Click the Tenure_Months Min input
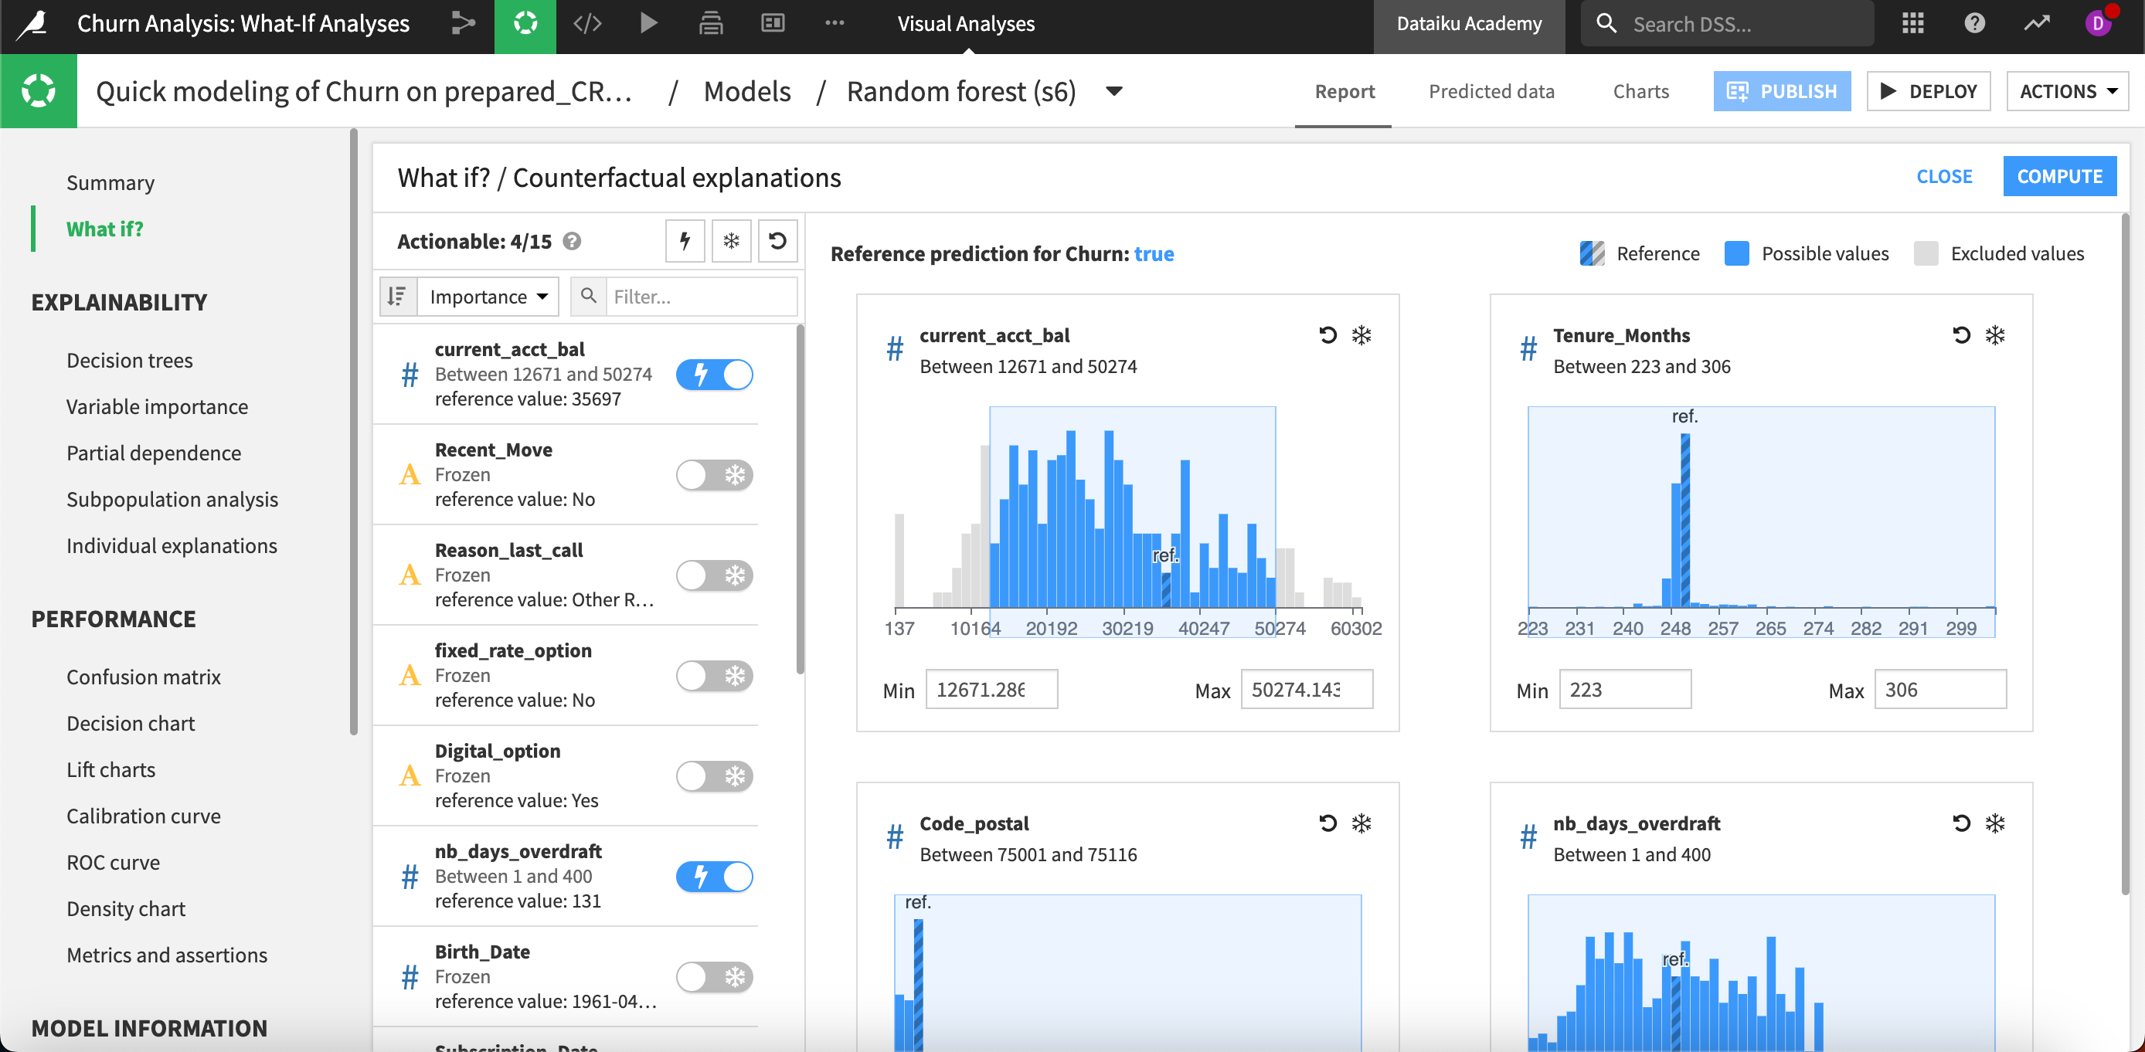The image size is (2145, 1052). point(1626,690)
